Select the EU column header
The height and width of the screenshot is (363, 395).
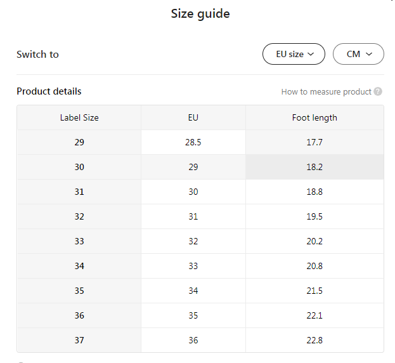pos(193,117)
